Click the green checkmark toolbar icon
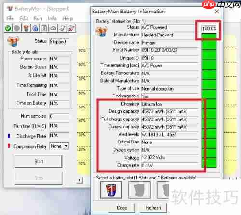 pyautogui.click(x=8, y=28)
